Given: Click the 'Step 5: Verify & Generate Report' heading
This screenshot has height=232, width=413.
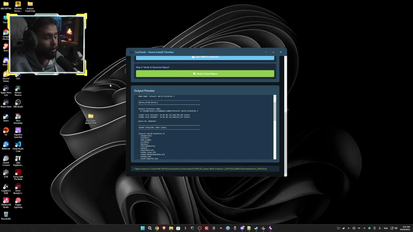Looking at the screenshot, I should coord(153,67).
